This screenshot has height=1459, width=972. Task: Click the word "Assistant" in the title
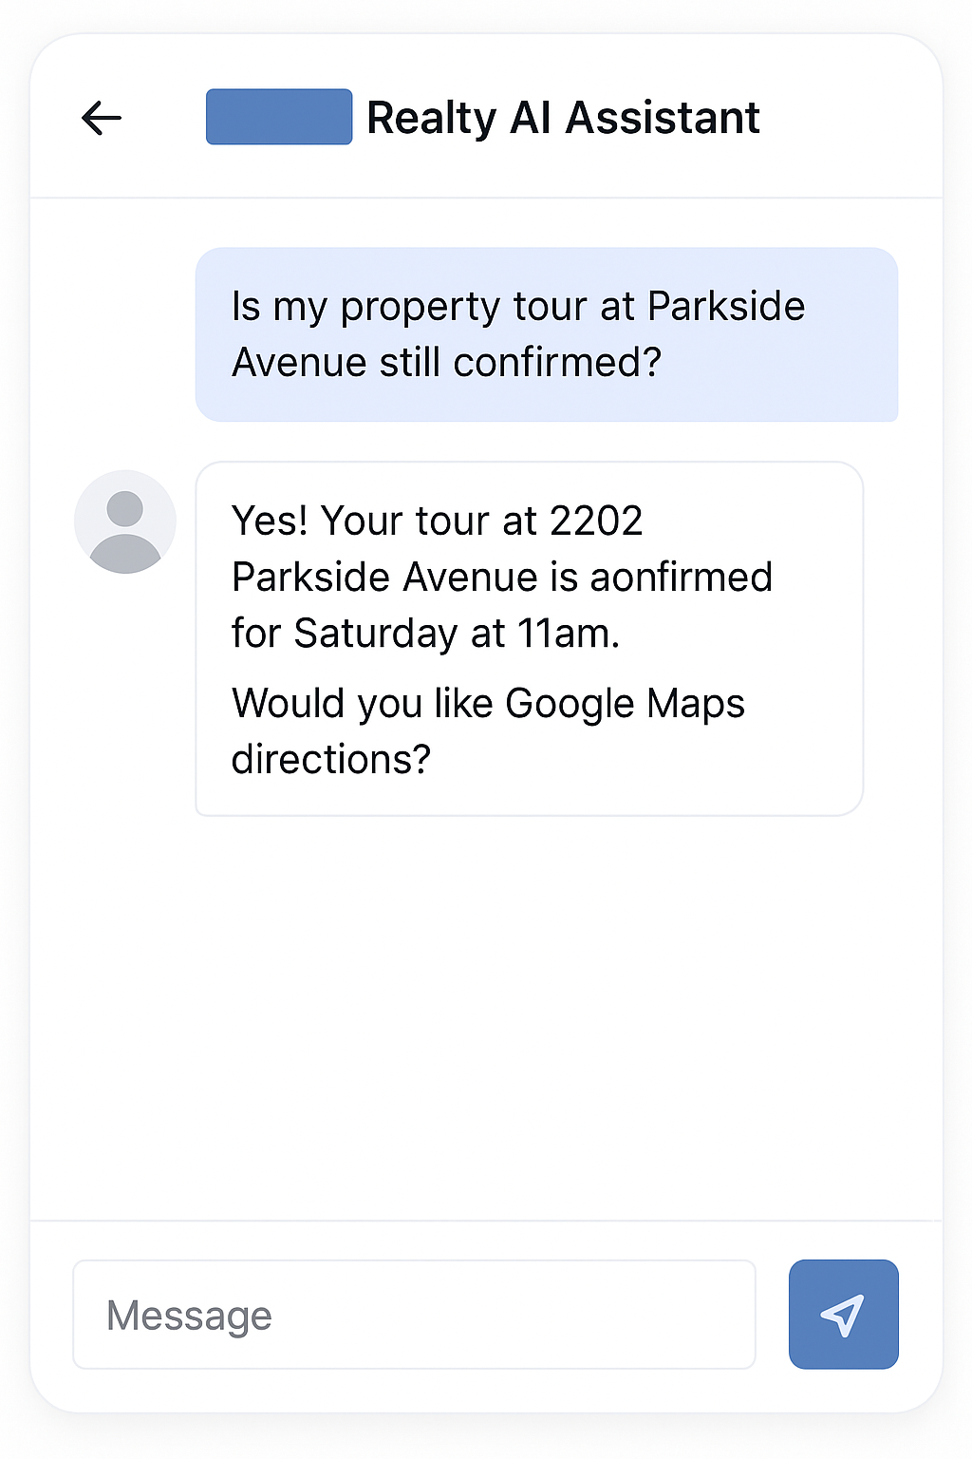(x=663, y=118)
